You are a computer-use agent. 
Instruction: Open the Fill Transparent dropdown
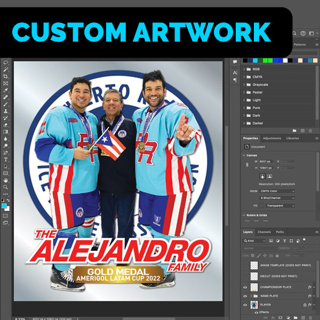278,204
